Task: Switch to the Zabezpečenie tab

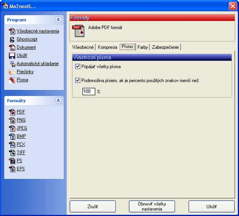Action: pos(165,47)
